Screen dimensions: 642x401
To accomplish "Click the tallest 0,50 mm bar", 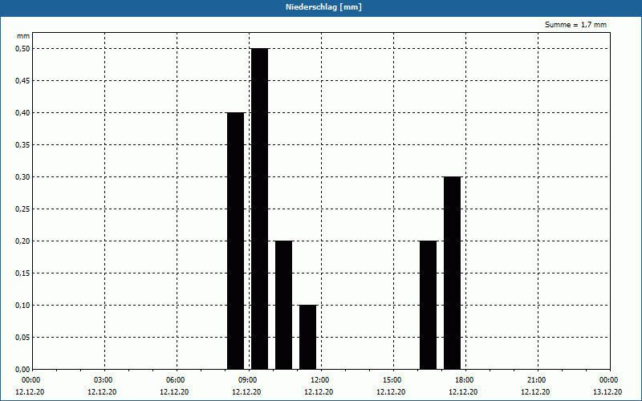I will (x=259, y=209).
